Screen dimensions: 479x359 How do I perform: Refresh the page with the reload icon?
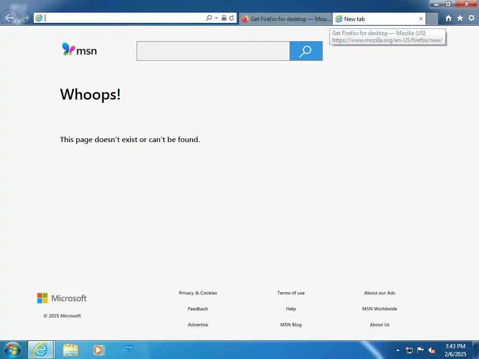[x=232, y=18]
